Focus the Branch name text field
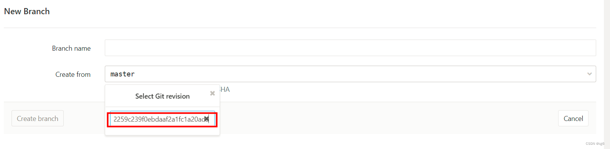This screenshot has width=610, height=149. click(x=350, y=48)
